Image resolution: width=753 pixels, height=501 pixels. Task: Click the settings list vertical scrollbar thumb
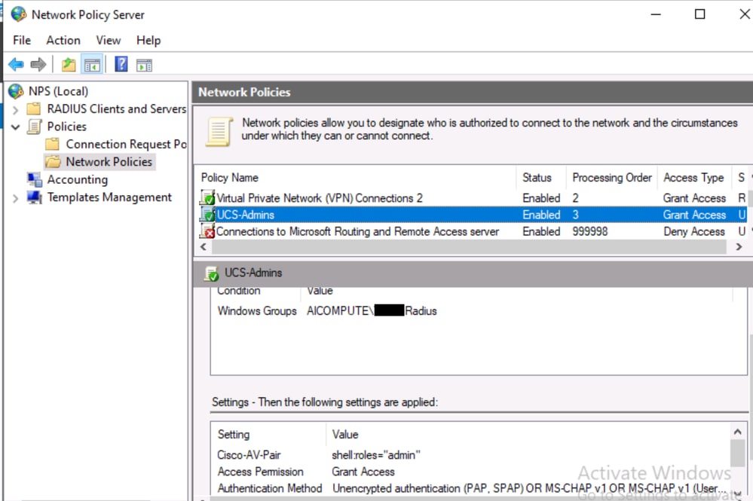(738, 453)
